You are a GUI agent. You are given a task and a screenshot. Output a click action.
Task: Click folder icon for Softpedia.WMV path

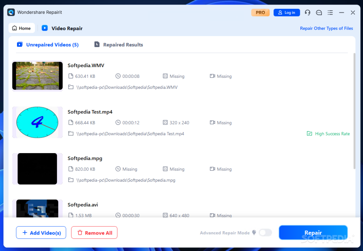pyautogui.click(x=71, y=87)
